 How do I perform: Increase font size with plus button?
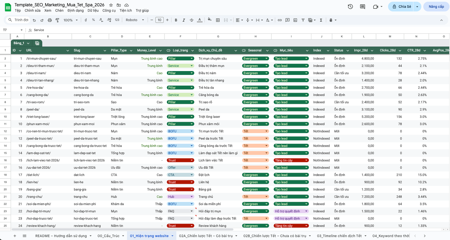point(167,20)
